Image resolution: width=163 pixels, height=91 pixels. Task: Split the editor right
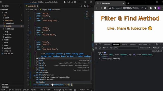coord(88,6)
